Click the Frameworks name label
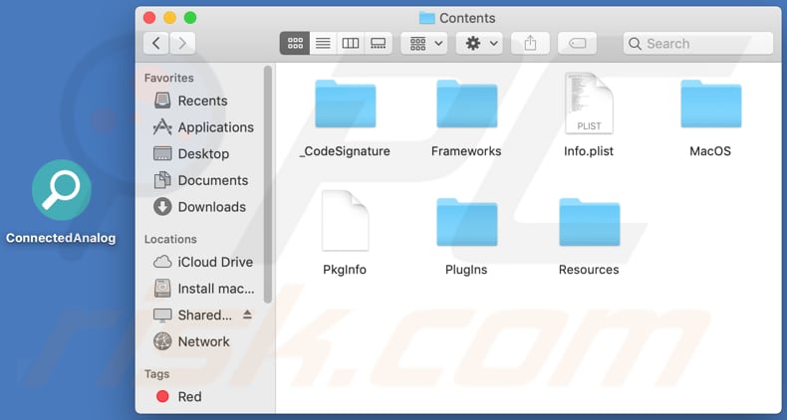 click(466, 151)
